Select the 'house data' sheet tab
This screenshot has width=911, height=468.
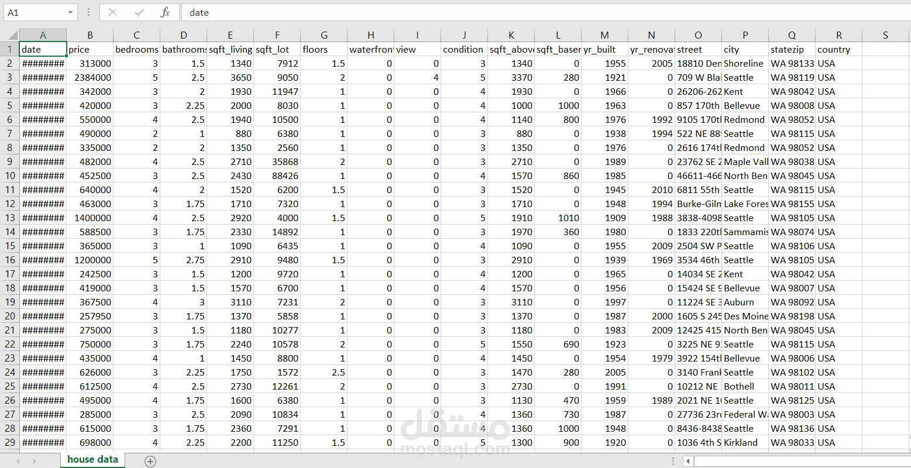(92, 460)
